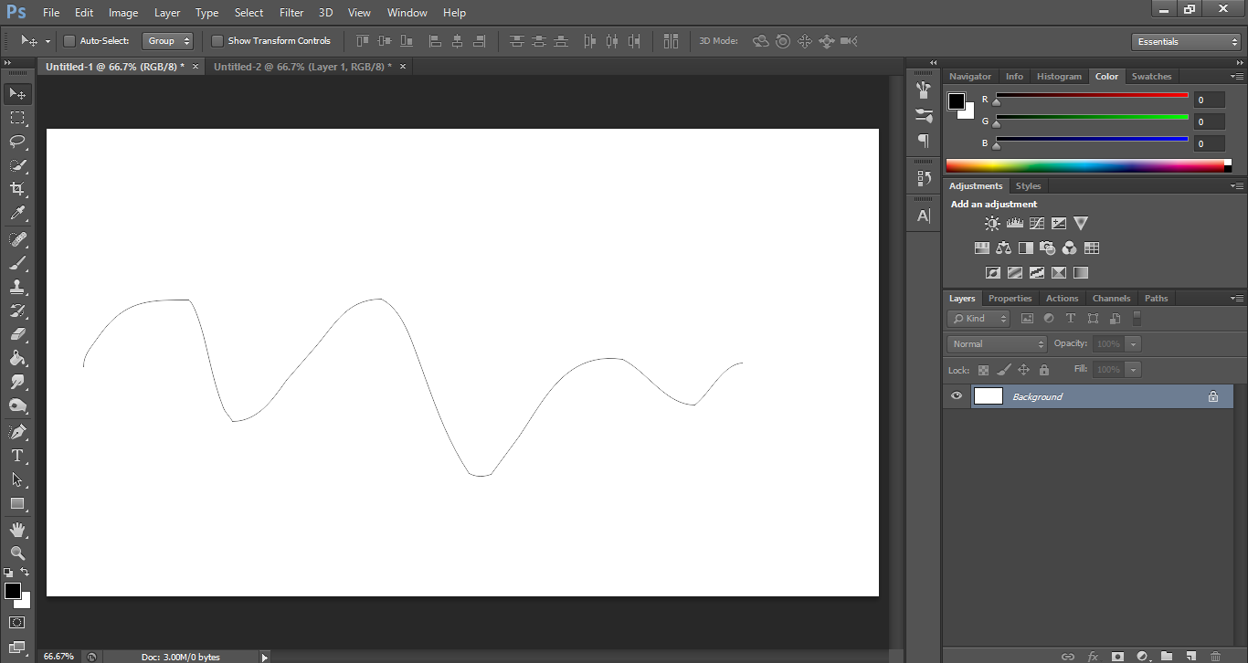This screenshot has width=1248, height=663.
Task: Add a Levels adjustment
Action: (1014, 222)
